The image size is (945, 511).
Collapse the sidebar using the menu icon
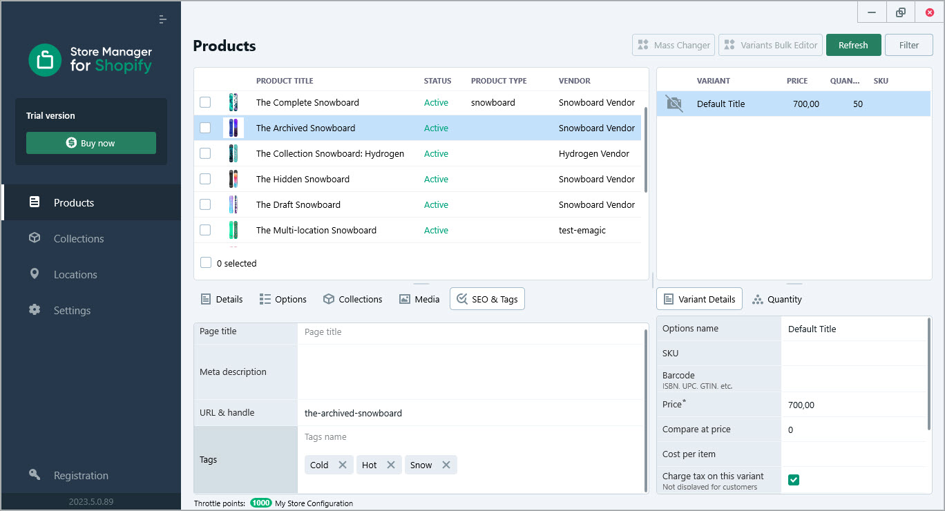[163, 19]
